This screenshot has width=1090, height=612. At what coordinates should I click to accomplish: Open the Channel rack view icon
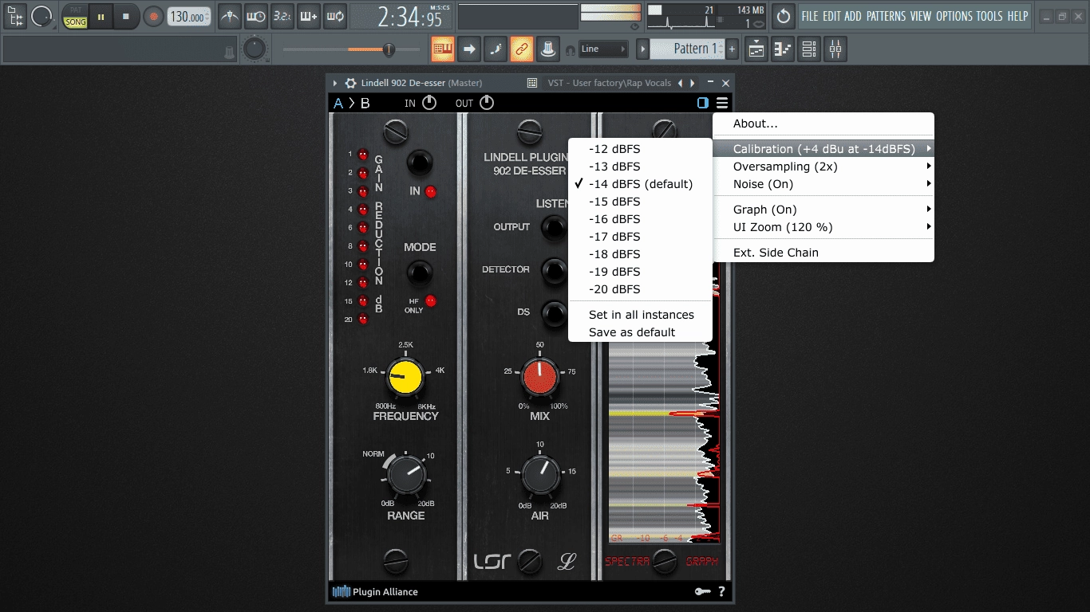pyautogui.click(x=809, y=49)
